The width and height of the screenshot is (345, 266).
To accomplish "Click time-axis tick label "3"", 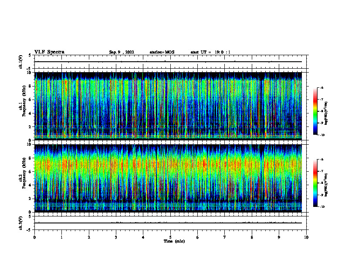I will [x=116, y=237].
